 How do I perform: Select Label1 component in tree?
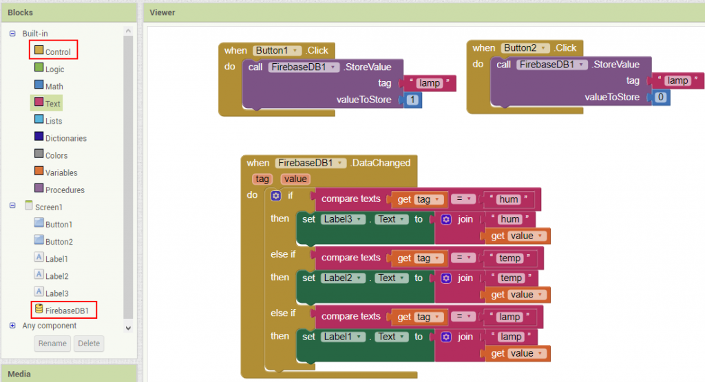(51, 258)
